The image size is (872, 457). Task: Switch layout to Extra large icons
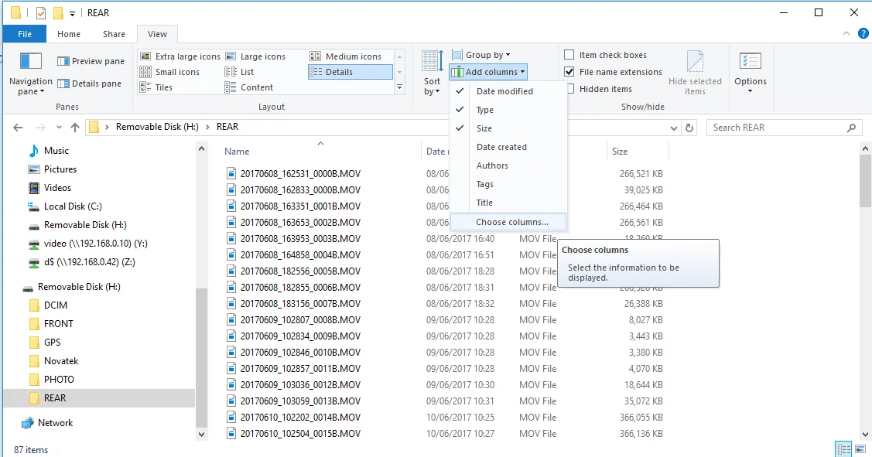pyautogui.click(x=180, y=56)
